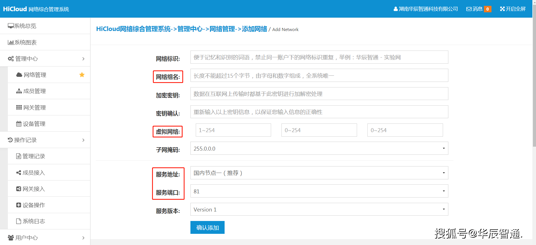The height and width of the screenshot is (245, 536).
Task: Focus the 加密密钥 input field
Action: point(319,94)
